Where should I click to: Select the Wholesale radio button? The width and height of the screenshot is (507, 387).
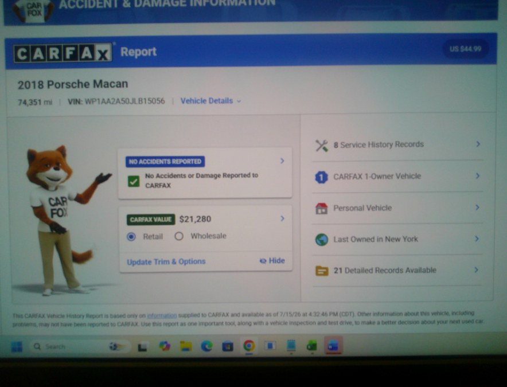click(x=179, y=236)
